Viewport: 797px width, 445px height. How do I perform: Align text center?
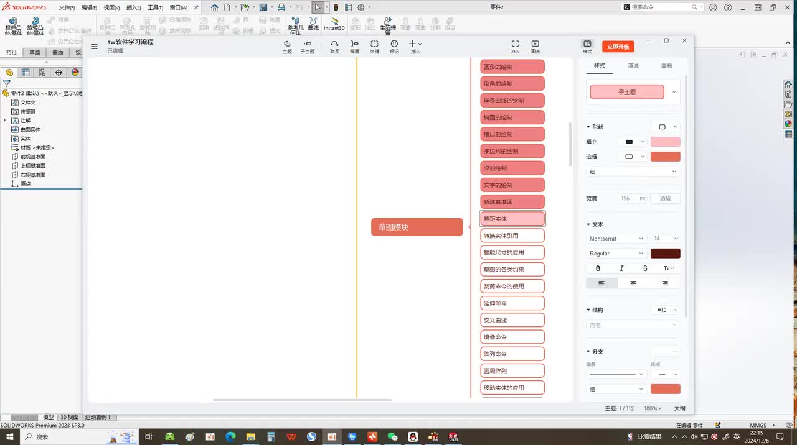click(633, 283)
